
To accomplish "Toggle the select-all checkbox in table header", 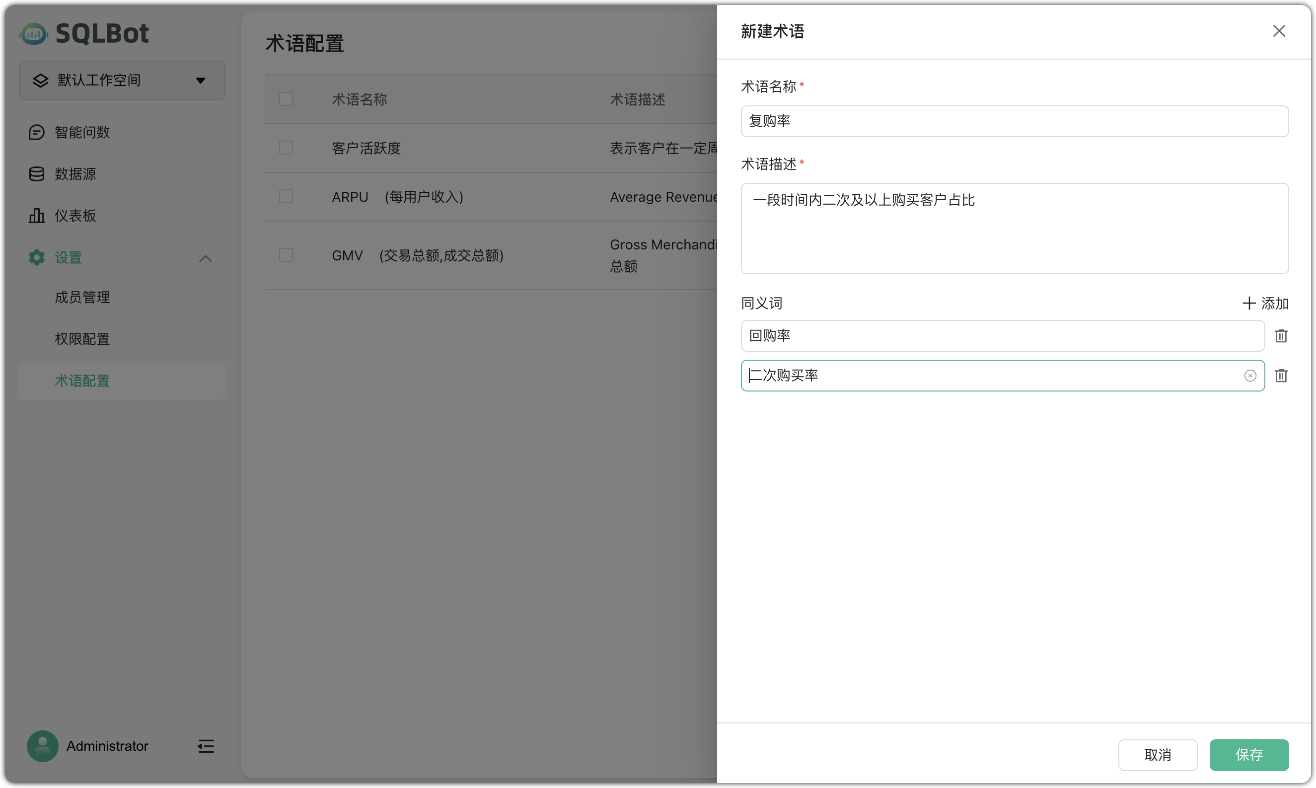I will (286, 99).
